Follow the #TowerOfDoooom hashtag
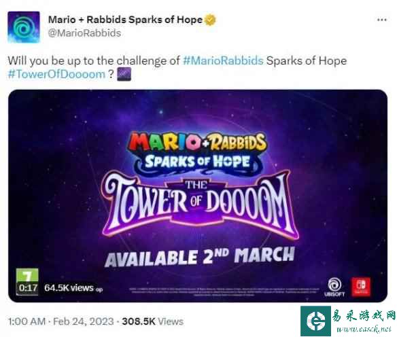The width and height of the screenshot is (397, 337). [x=56, y=74]
